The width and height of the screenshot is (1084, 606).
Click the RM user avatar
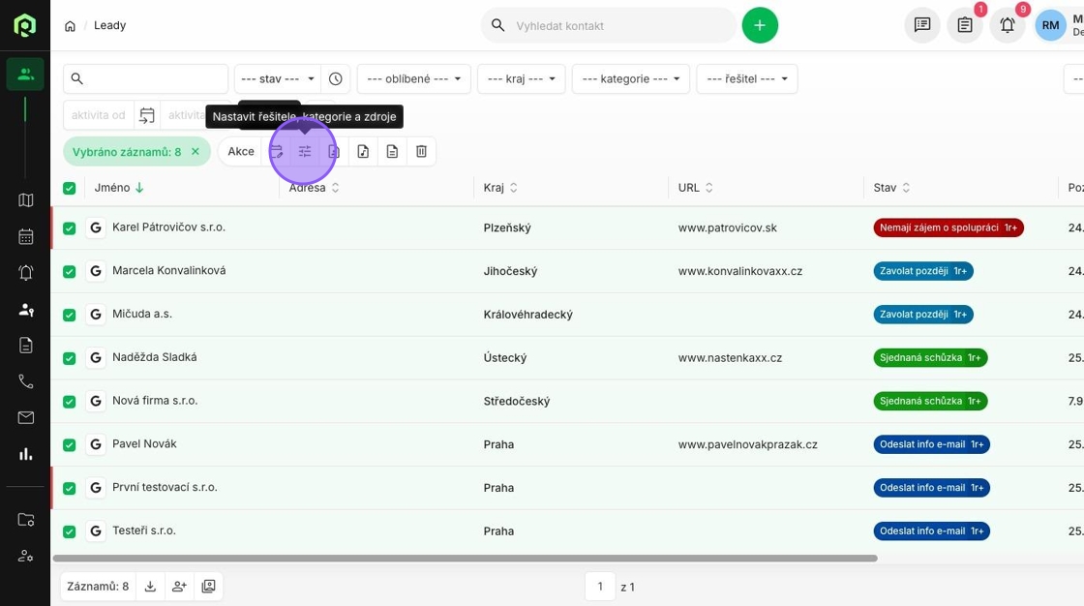pos(1050,25)
